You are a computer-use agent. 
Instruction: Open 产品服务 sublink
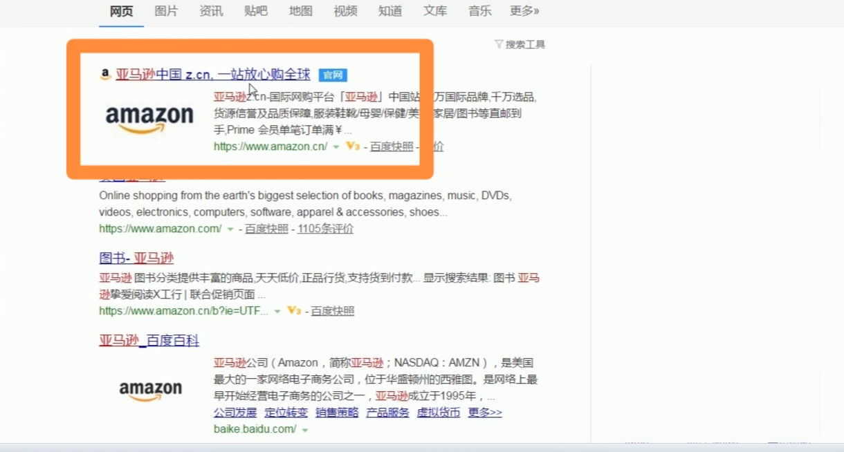click(x=388, y=413)
